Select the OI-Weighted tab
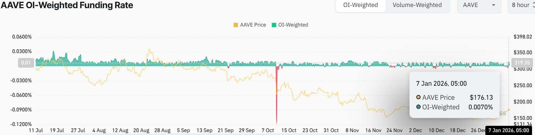535x135 pixels. click(x=361, y=5)
